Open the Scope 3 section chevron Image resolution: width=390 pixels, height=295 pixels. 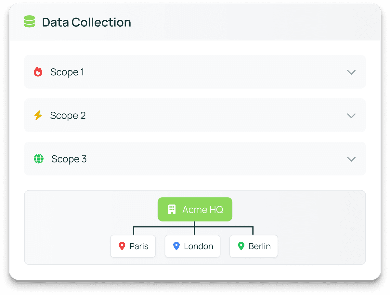(x=351, y=159)
